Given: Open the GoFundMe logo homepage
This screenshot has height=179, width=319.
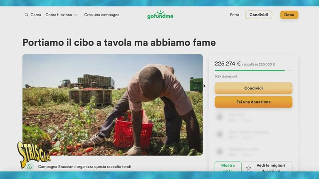Looking at the screenshot, I should (160, 15).
